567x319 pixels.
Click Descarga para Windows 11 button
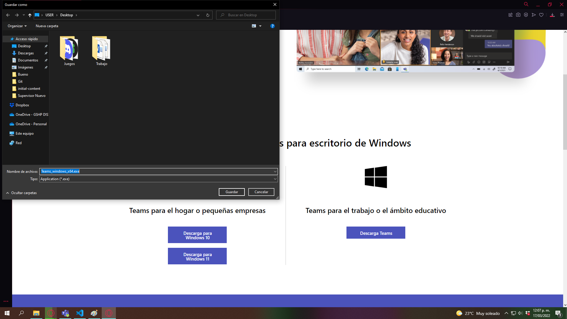197,256
